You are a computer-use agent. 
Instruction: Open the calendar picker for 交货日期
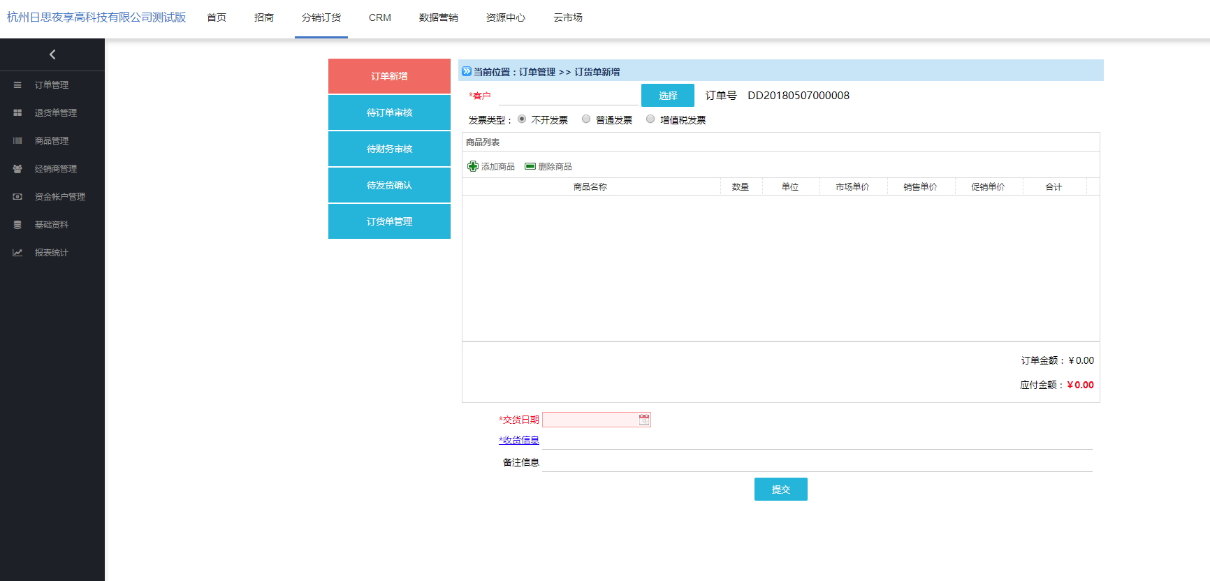pyautogui.click(x=644, y=420)
